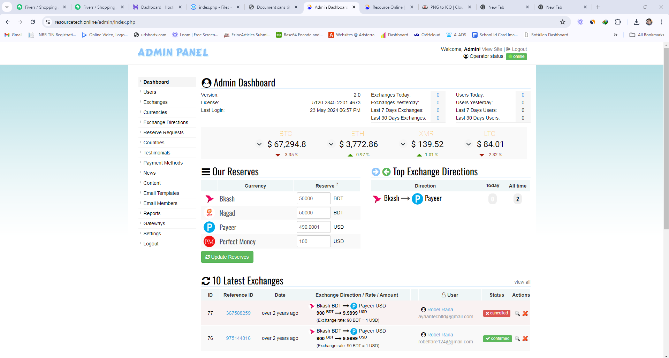Expand the BTC price dropdown chevron
The image size is (669, 358).
(x=259, y=144)
